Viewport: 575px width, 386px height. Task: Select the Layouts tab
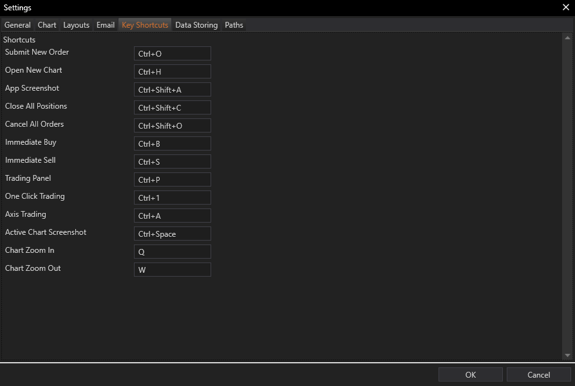click(x=76, y=25)
